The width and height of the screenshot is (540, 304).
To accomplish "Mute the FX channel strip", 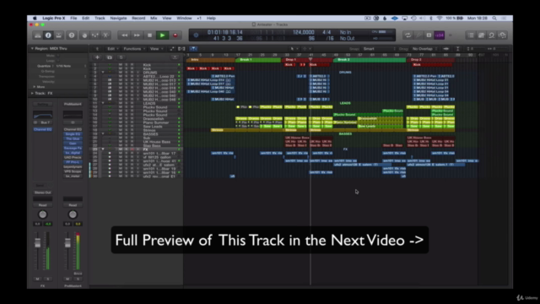I will [37, 279].
